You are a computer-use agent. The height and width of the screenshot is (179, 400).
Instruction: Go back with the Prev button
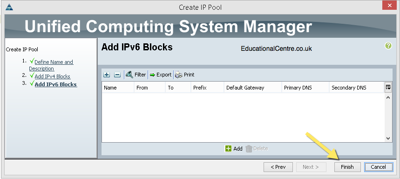pos(278,167)
